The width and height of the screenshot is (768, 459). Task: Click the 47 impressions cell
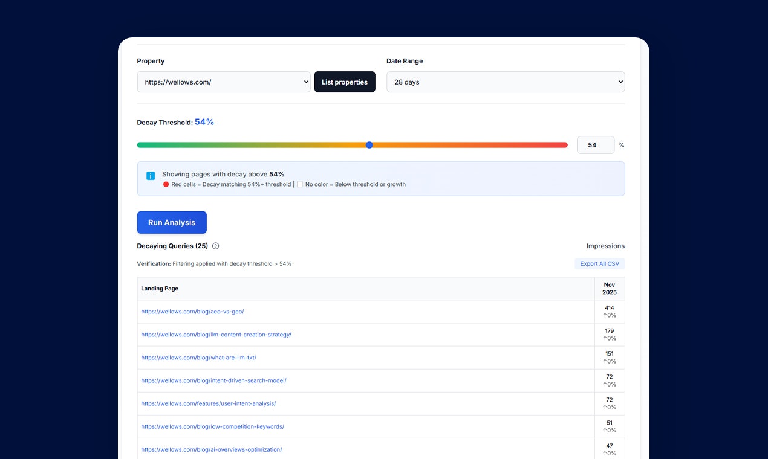point(610,449)
